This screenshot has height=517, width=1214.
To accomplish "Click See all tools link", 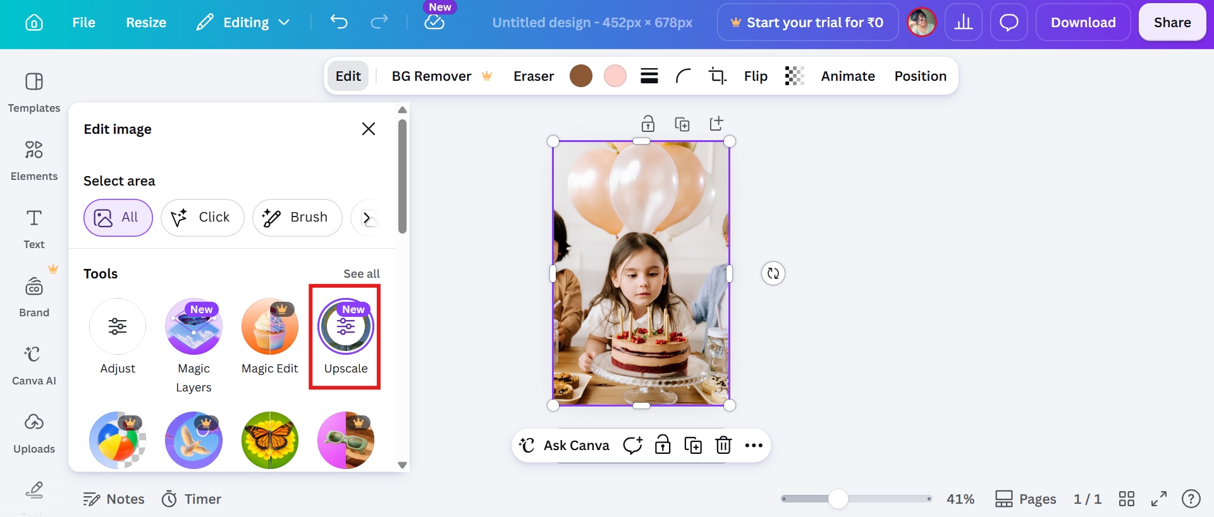I will tap(362, 274).
